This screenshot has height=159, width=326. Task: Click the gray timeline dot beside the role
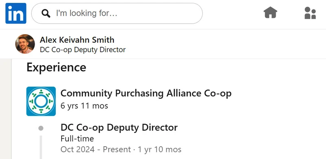[41, 128]
